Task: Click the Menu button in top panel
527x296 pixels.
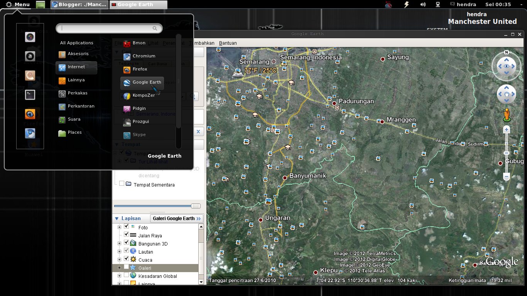Action: tap(18, 5)
